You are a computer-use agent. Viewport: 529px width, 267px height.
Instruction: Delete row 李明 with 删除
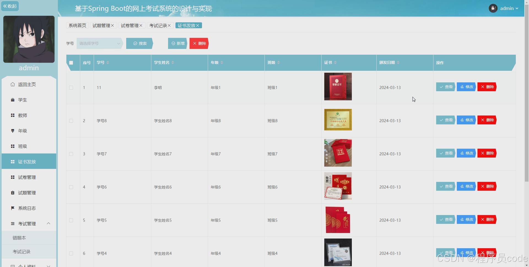tap(487, 87)
